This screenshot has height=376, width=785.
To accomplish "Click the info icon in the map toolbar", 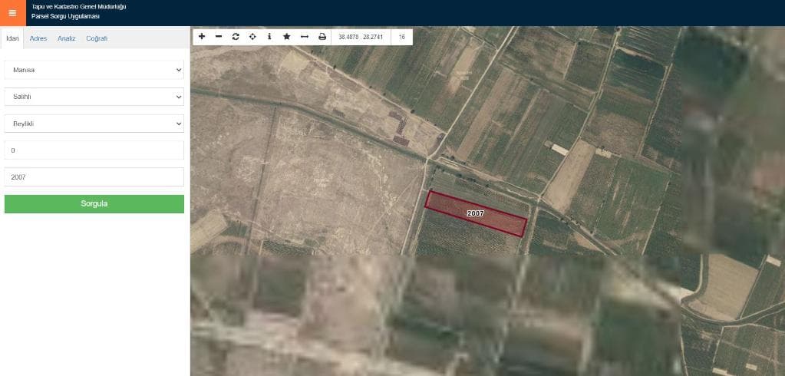I will (269, 37).
